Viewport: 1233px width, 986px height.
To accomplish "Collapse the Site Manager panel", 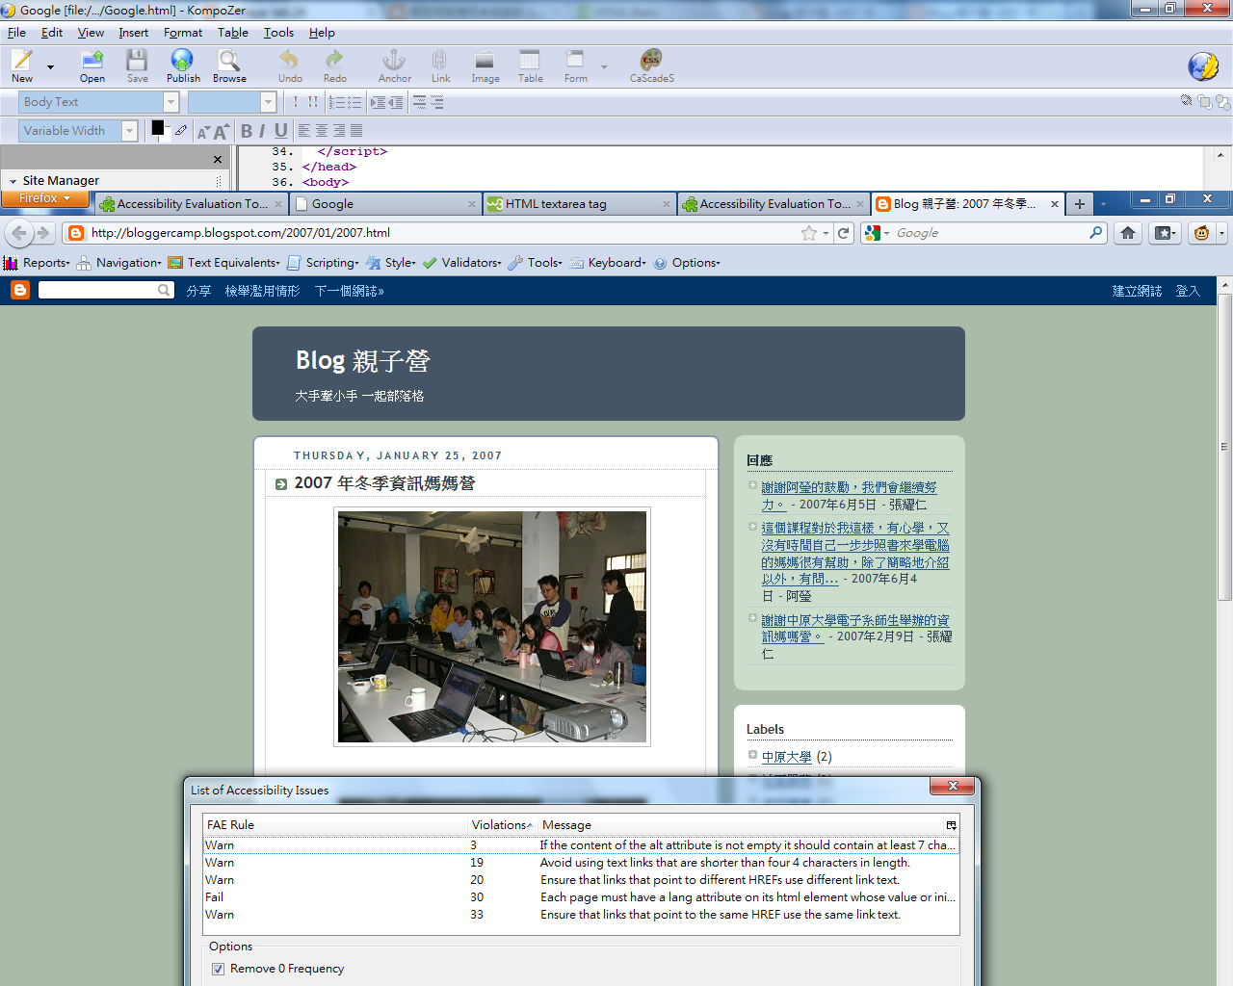I will tap(13, 181).
